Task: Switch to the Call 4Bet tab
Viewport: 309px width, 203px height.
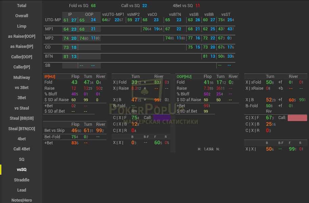Action: [21, 149]
